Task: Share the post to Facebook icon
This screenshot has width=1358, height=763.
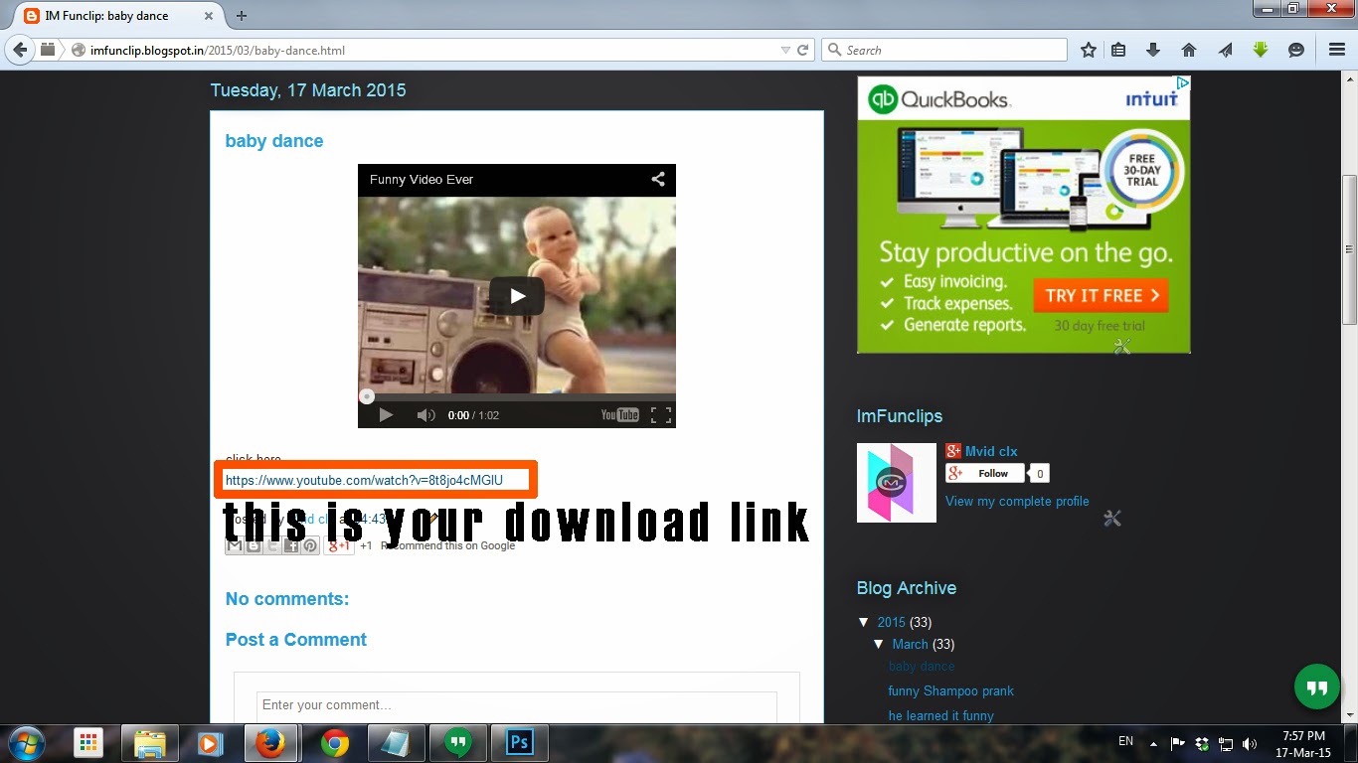Action: pos(290,545)
